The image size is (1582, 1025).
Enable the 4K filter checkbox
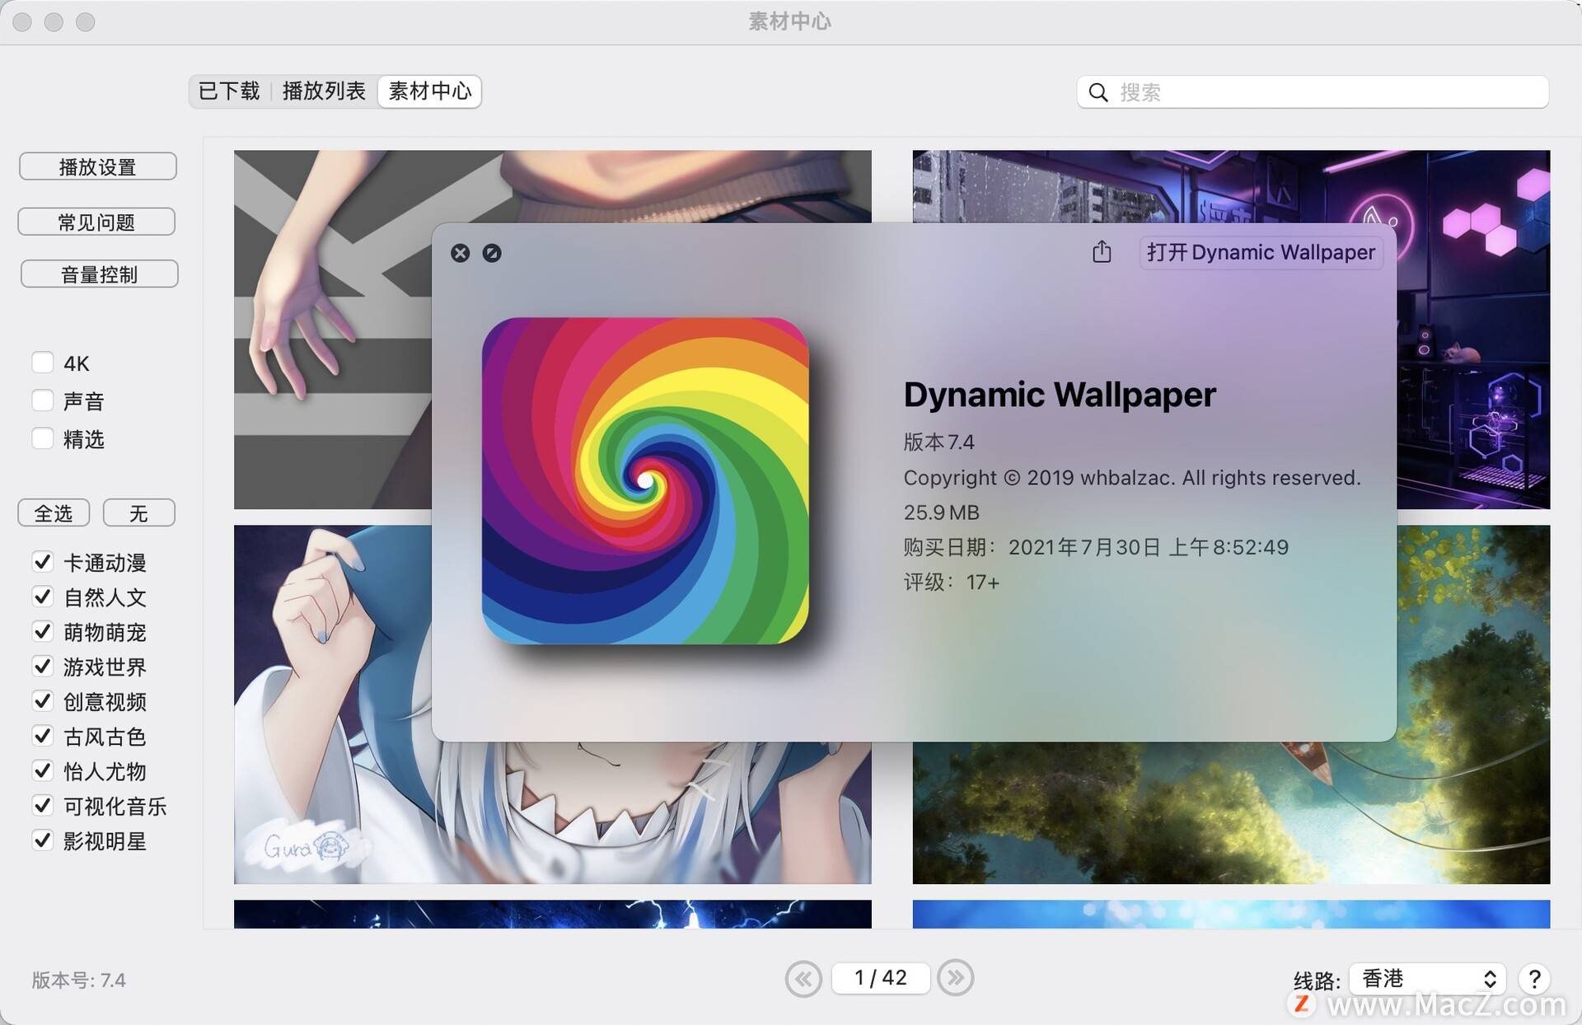[x=43, y=363]
